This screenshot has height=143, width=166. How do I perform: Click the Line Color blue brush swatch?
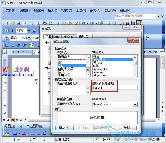click(15, 133)
